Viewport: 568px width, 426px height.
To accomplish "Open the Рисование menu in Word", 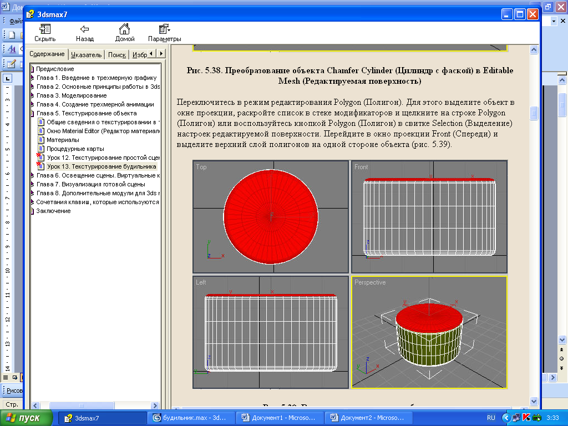I will tap(14, 390).
